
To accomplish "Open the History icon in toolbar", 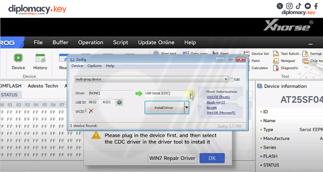I will click(x=40, y=58).
